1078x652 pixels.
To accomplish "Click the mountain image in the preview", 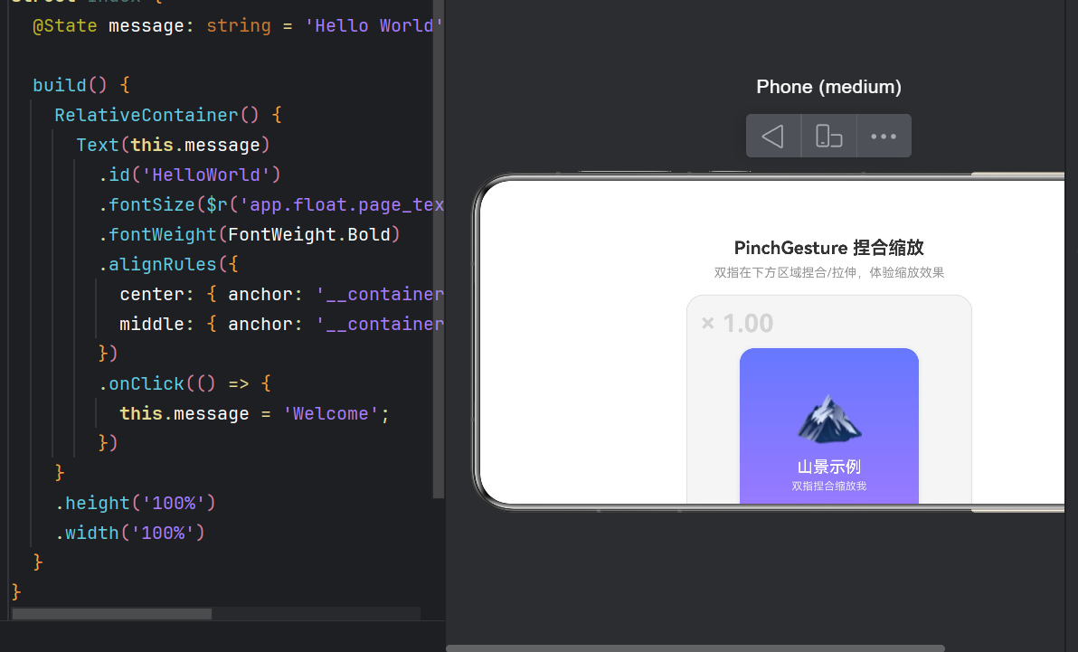I will click(829, 419).
